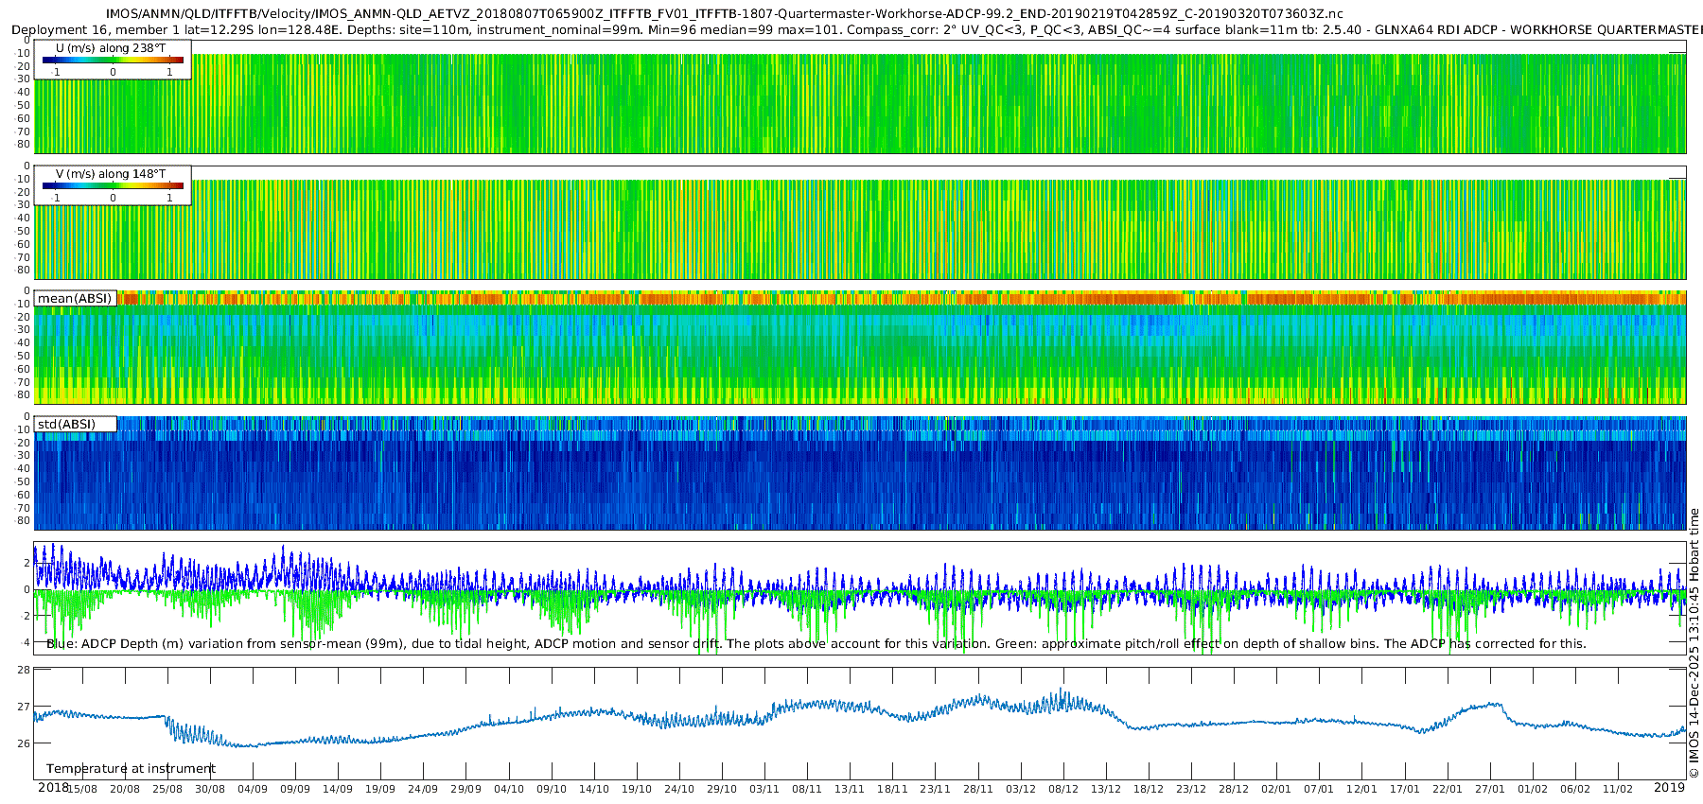Click the 04/09 date tick label

[252, 790]
